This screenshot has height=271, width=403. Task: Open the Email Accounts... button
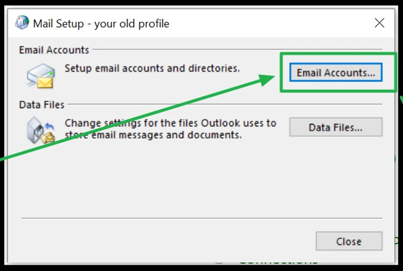335,73
